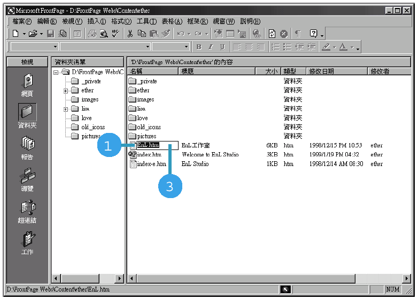418x299 pixels.
Task: Toggle italic formatting button
Action: (211, 47)
